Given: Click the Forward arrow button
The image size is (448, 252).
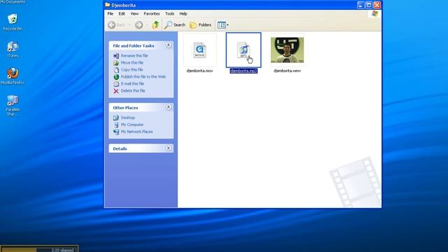Looking at the screenshot, I should click(x=139, y=25).
